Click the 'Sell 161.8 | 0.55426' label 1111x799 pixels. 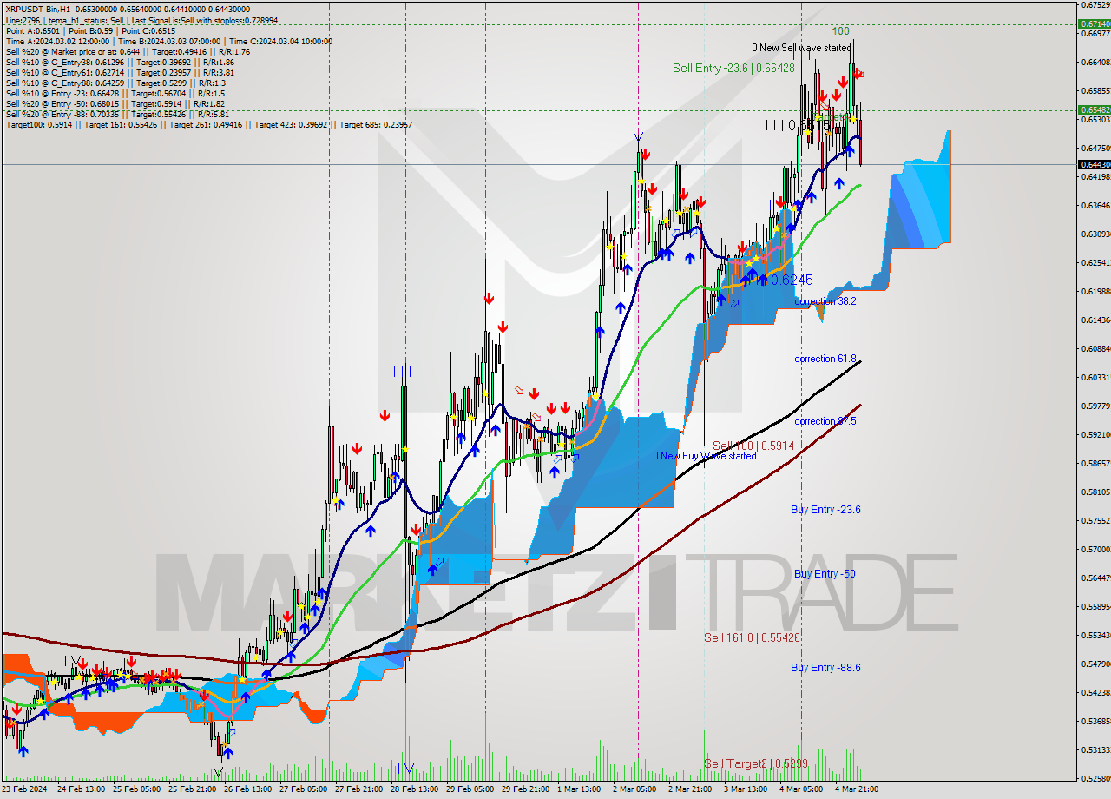pos(752,637)
